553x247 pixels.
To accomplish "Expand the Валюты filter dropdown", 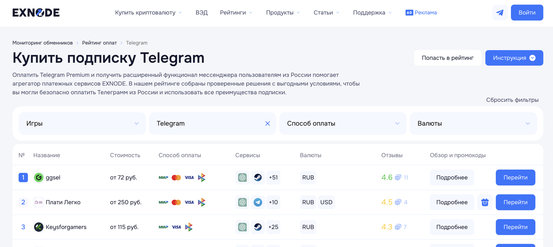I will click(x=473, y=123).
